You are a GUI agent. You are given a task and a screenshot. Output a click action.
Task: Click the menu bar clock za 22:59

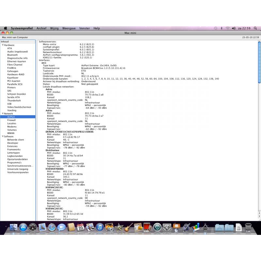244,28
